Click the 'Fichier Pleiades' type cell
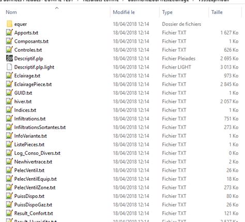245x222 pixels. (179, 58)
